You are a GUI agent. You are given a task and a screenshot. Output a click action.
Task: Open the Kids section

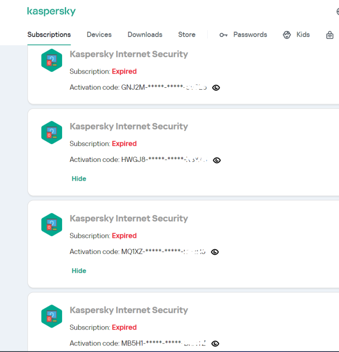(303, 35)
